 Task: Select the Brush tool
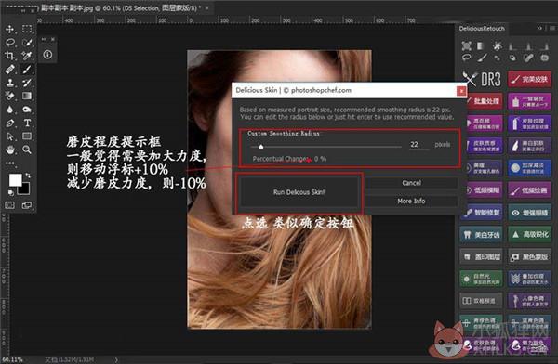point(27,70)
